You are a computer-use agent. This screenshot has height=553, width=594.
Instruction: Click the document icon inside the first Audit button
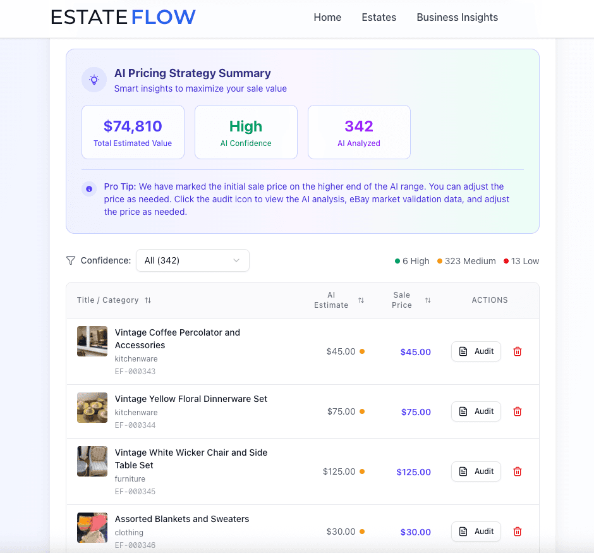(x=463, y=351)
